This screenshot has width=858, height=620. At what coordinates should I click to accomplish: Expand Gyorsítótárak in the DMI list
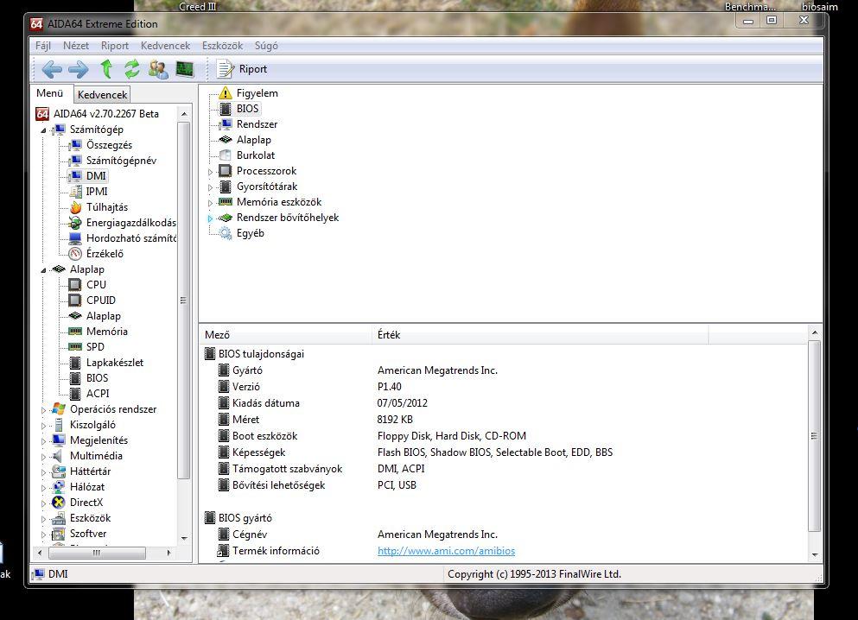tap(210, 187)
